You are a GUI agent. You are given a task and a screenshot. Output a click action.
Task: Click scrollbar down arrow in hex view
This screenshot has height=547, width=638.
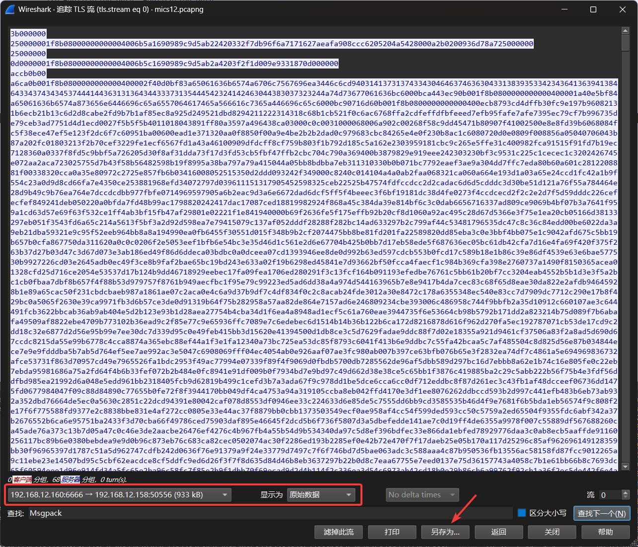pyautogui.click(x=625, y=467)
